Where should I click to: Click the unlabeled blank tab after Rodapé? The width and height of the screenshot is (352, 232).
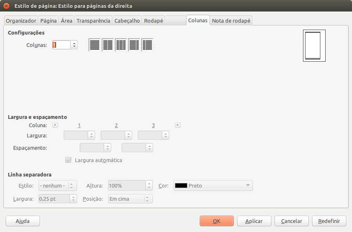(x=175, y=21)
